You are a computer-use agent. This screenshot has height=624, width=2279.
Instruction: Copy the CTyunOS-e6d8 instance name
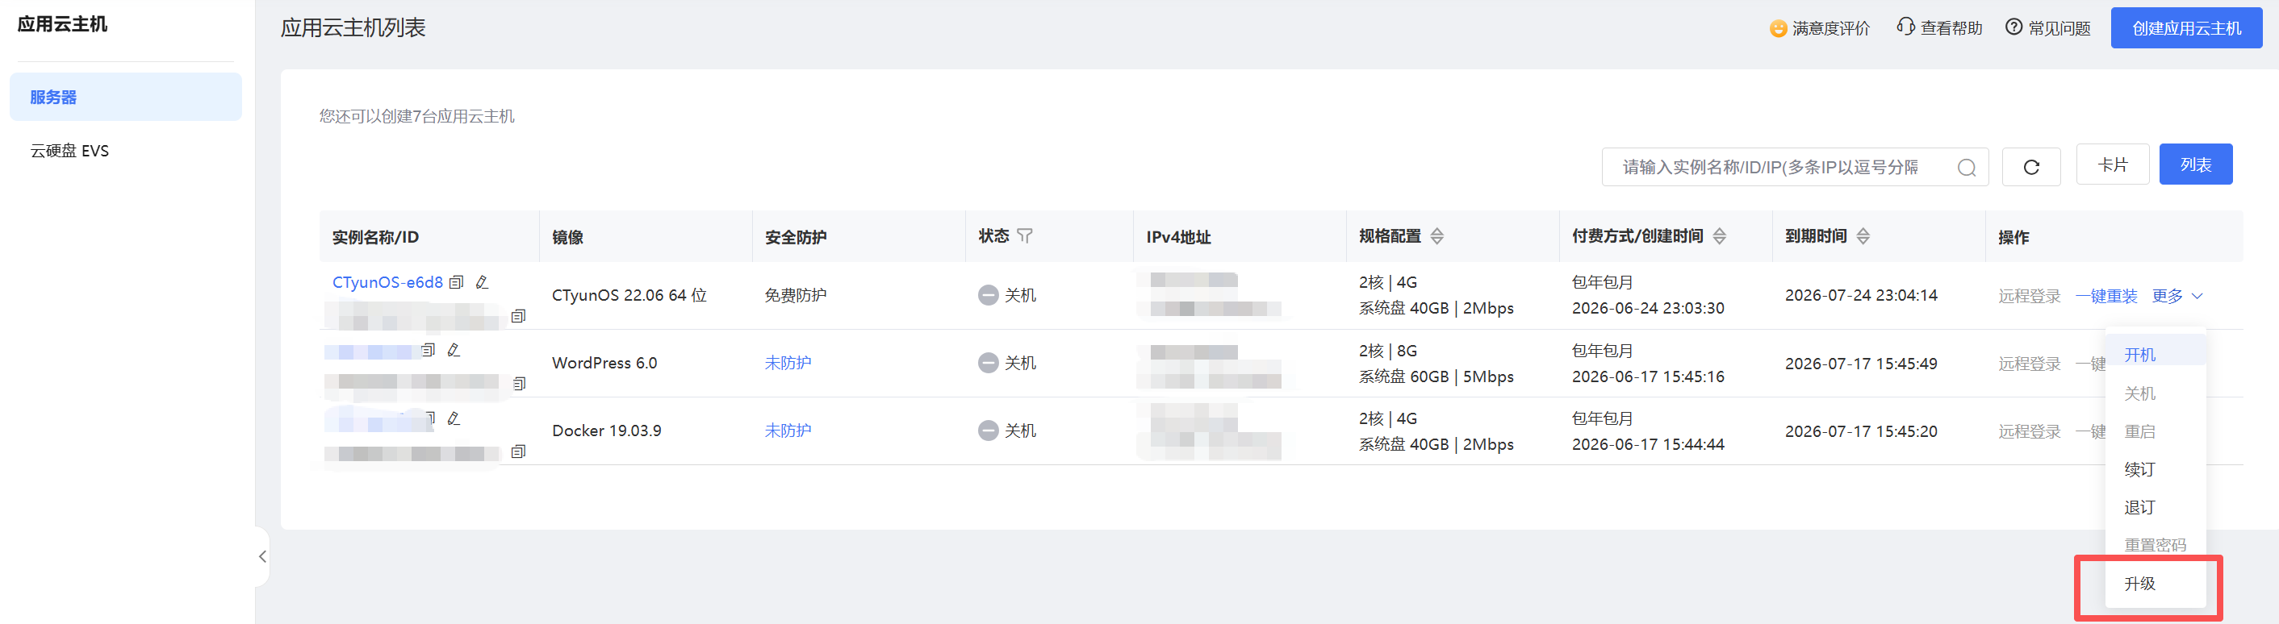click(457, 283)
